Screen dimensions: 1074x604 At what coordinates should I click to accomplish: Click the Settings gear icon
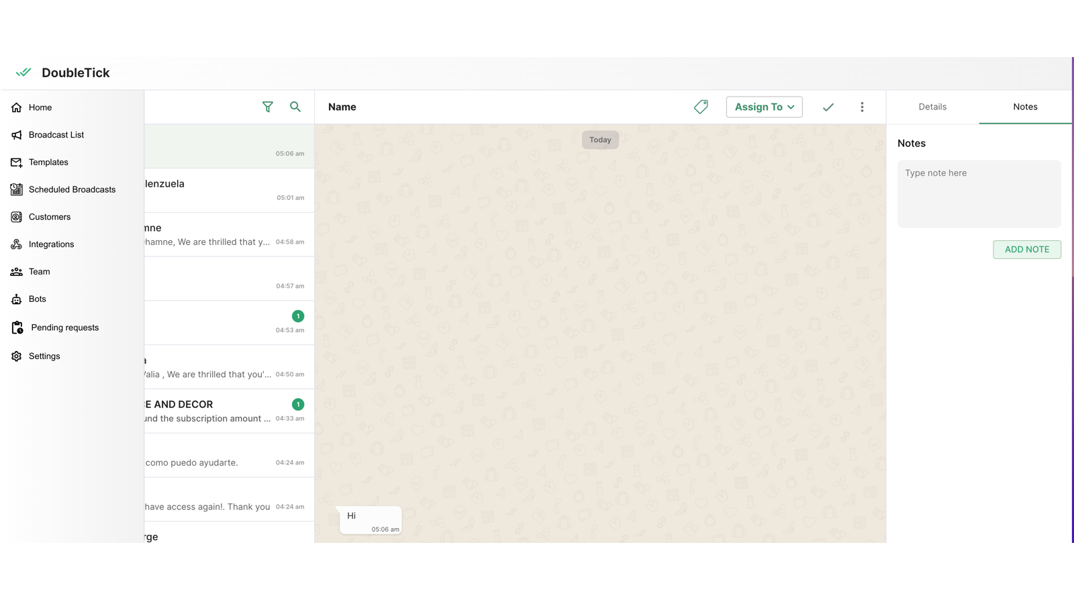tap(17, 356)
